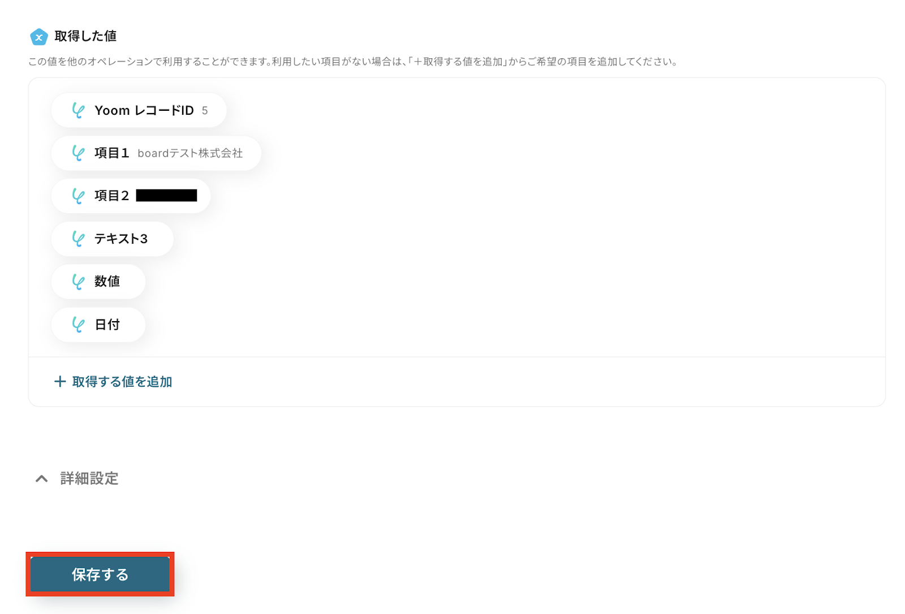Click the blue pentagon icon beside 取得した値

(38, 37)
